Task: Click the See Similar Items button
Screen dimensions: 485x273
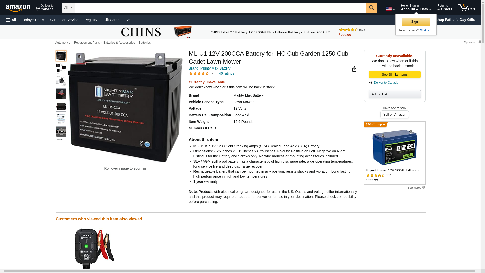Action: click(395, 74)
